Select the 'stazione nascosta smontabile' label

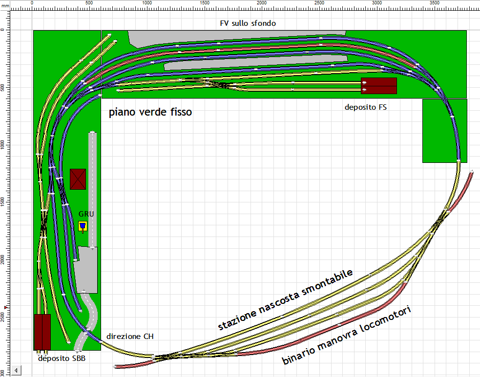[285, 300]
